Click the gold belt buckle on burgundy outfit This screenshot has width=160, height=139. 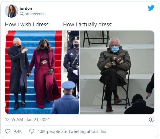pyautogui.click(x=44, y=62)
